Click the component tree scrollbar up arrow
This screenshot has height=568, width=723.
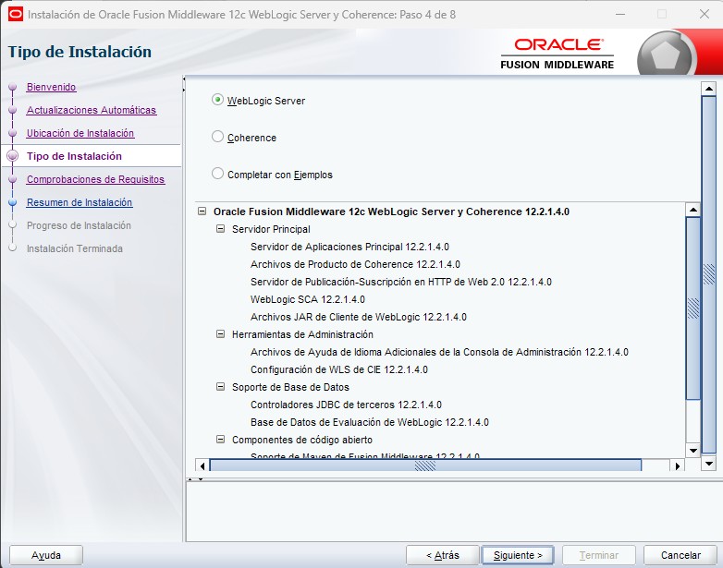[x=693, y=210]
